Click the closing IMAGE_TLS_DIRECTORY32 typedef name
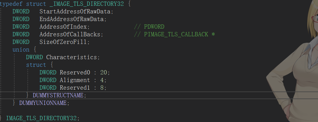This screenshot has height=122, width=318. 42,118
